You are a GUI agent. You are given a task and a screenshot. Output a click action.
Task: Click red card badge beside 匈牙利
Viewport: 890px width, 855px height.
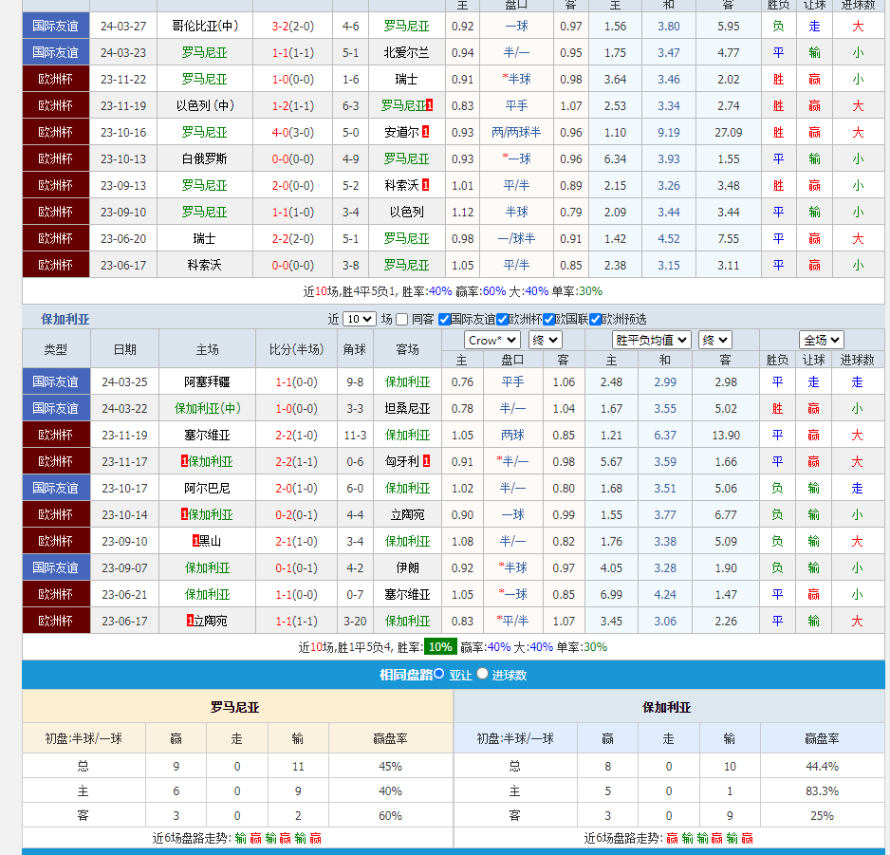(x=426, y=462)
